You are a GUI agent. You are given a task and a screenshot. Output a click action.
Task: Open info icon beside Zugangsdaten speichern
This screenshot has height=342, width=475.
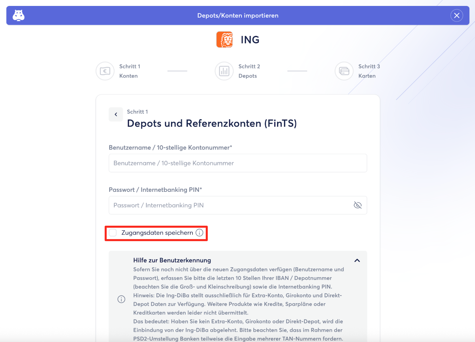[x=199, y=233]
